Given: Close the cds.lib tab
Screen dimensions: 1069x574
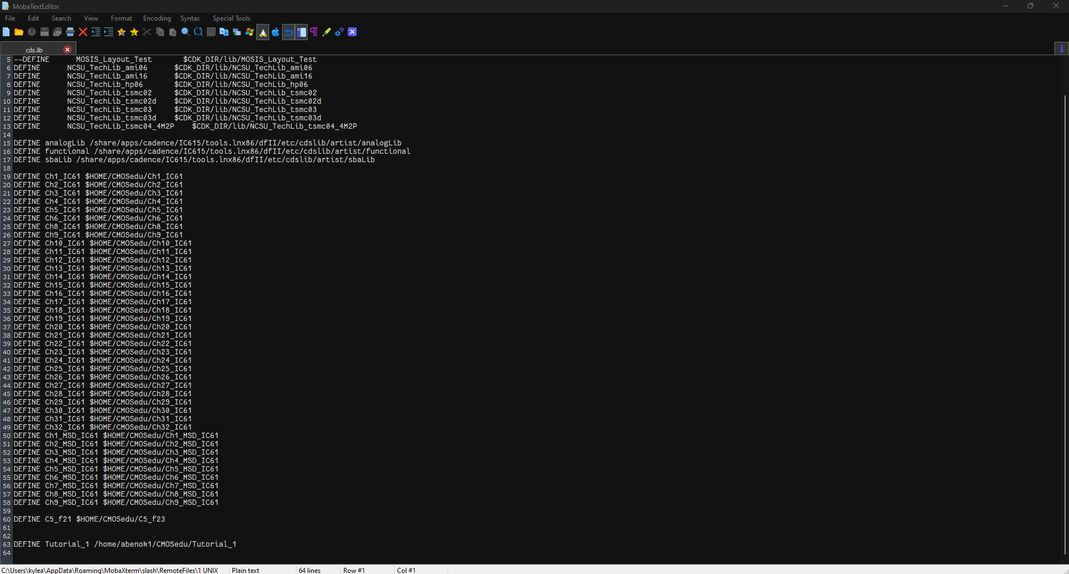Looking at the screenshot, I should (x=67, y=50).
